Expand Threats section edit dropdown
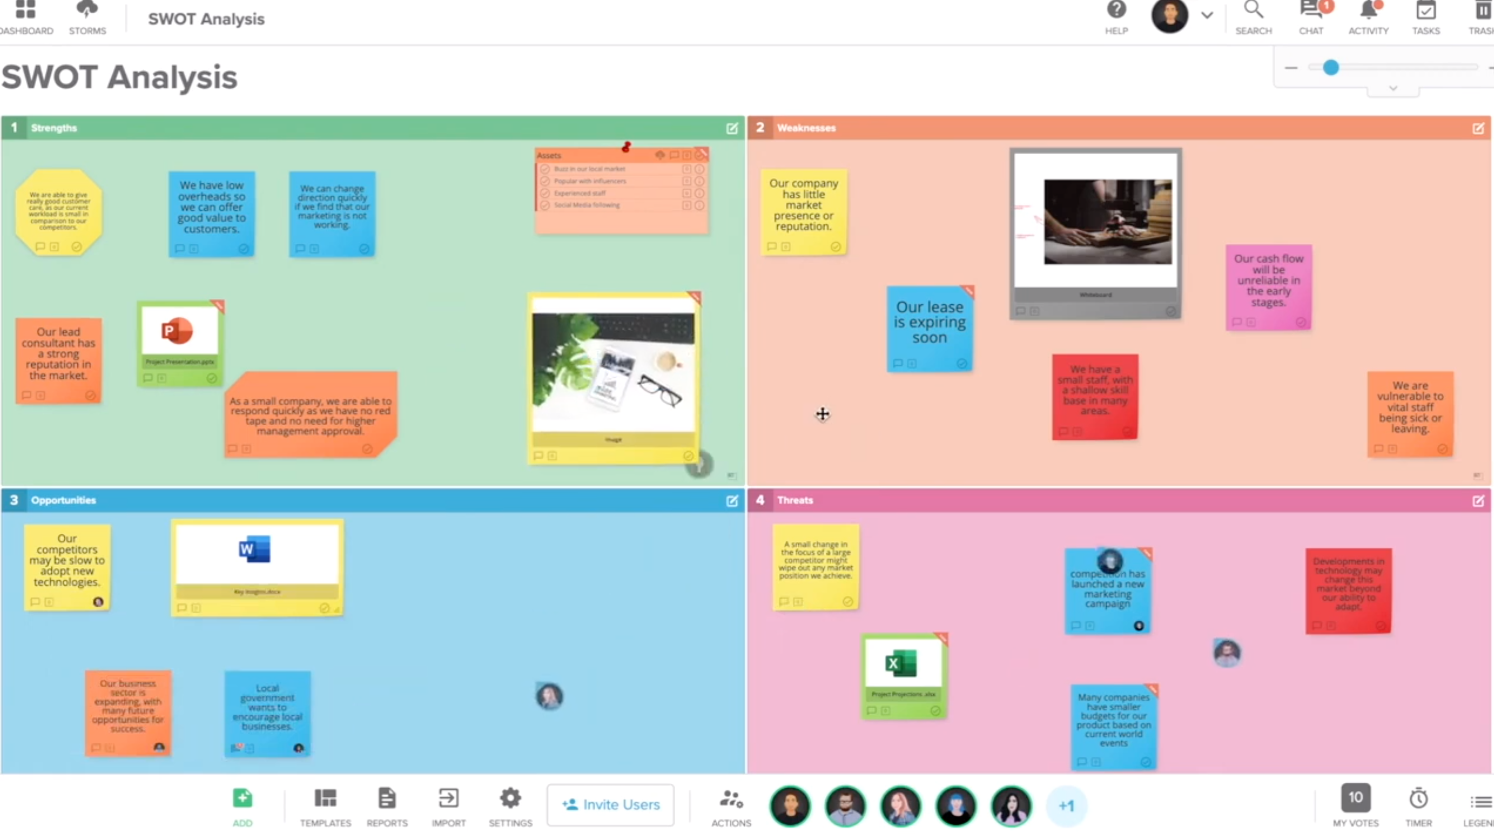 coord(1479,500)
